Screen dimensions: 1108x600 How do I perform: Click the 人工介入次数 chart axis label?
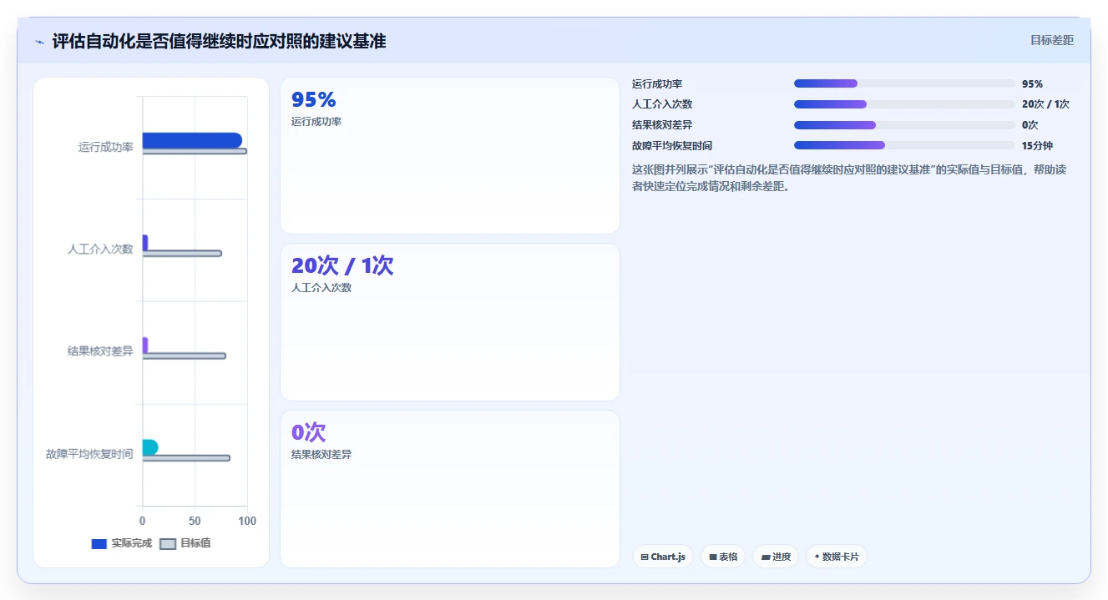(100, 249)
